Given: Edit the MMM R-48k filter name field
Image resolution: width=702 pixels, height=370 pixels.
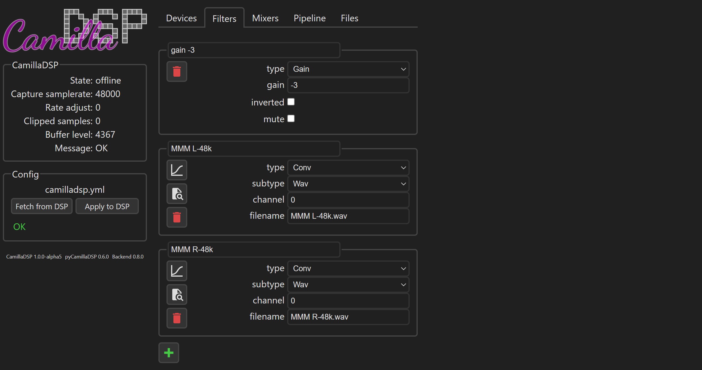Looking at the screenshot, I should 254,250.
